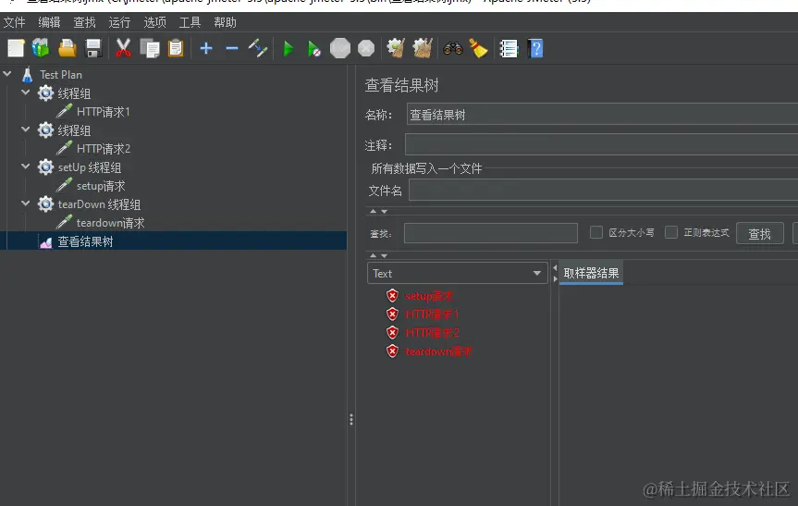Collapse the tearDown 线程组 node
The height and width of the screenshot is (506, 798).
[x=26, y=204]
